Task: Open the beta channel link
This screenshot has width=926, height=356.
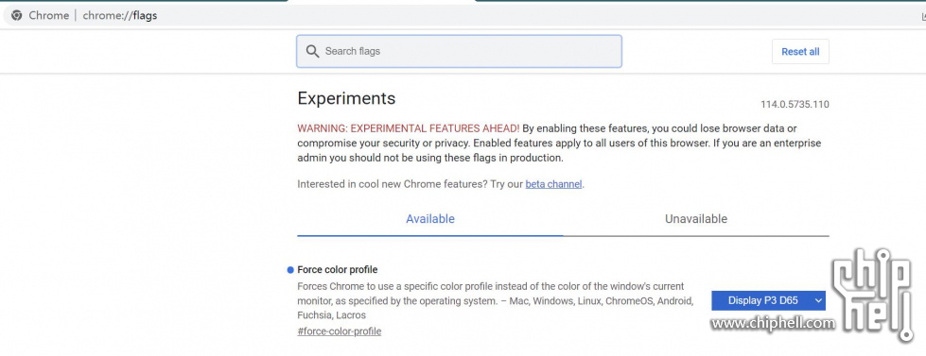Action: 553,184
